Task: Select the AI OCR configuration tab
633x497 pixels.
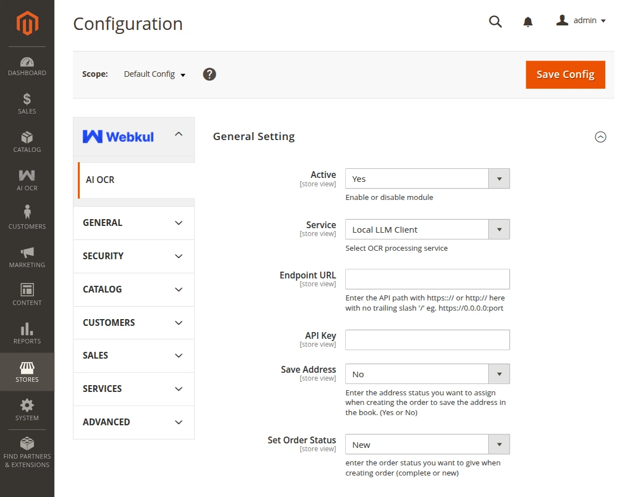Action: (100, 180)
